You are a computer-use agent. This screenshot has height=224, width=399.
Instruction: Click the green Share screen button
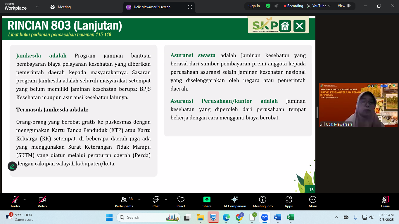(207, 202)
